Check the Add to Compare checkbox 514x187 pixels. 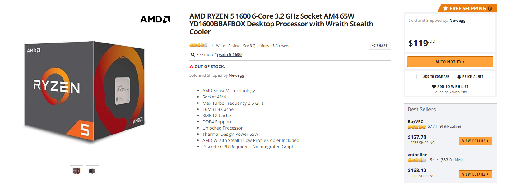[419, 76]
